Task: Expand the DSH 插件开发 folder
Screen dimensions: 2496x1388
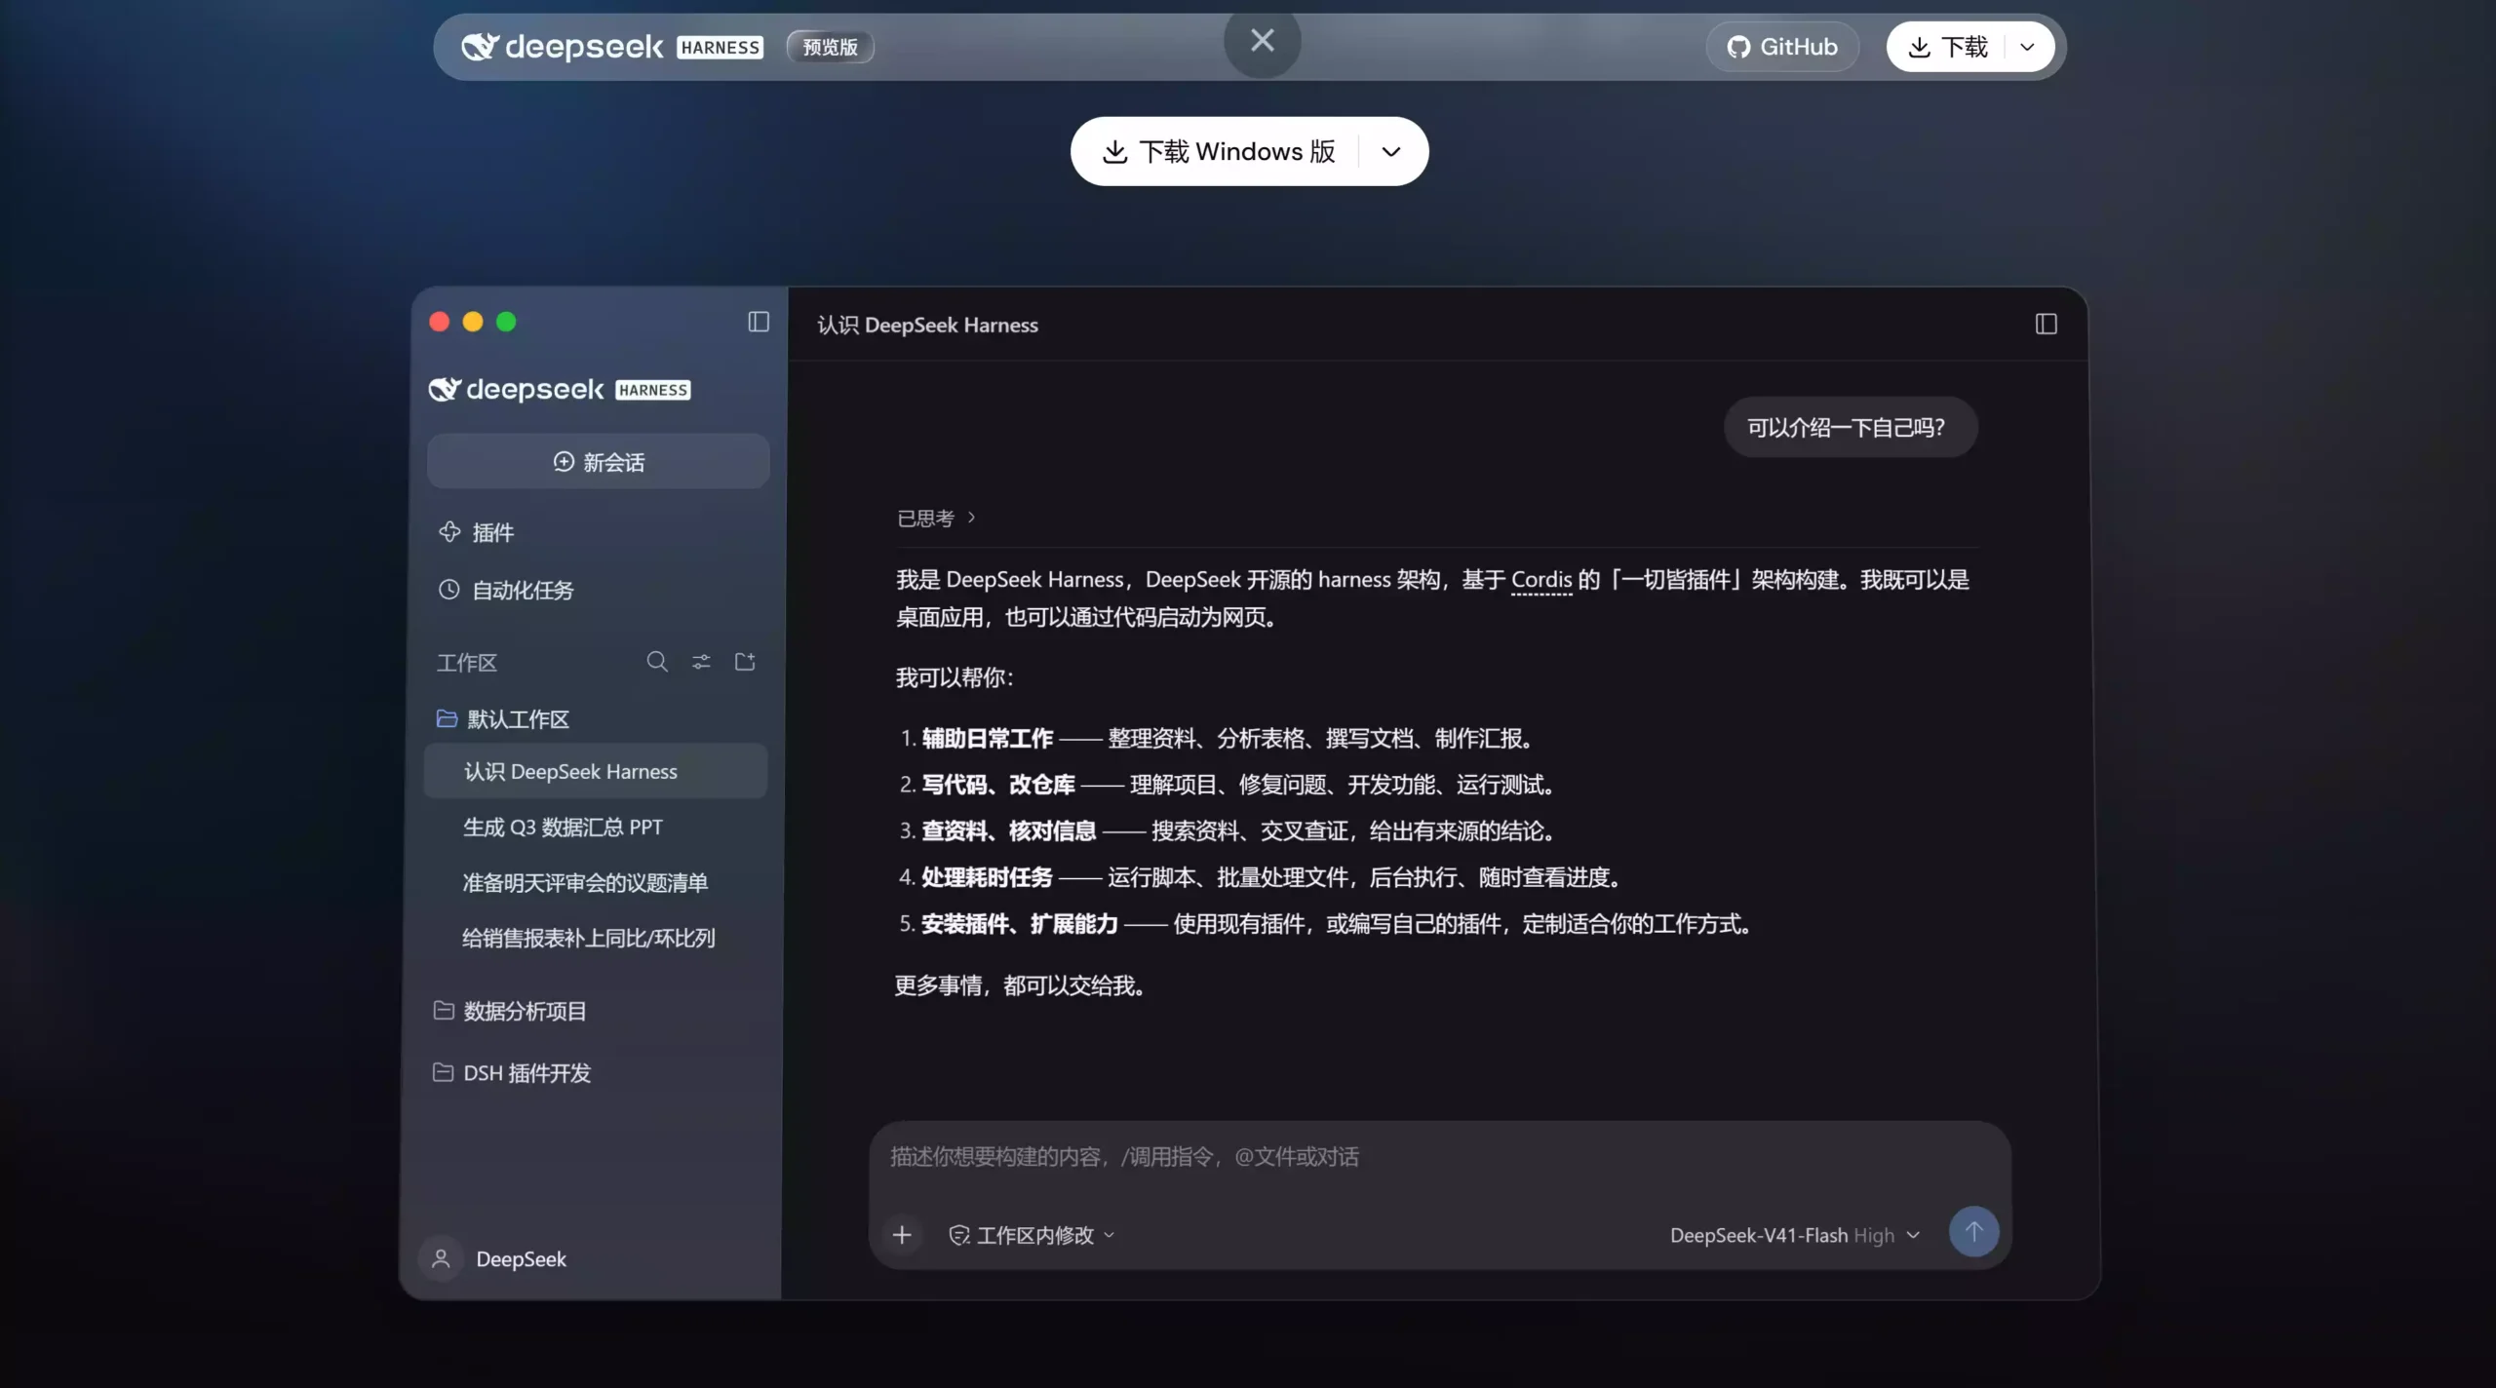Action: point(512,1072)
